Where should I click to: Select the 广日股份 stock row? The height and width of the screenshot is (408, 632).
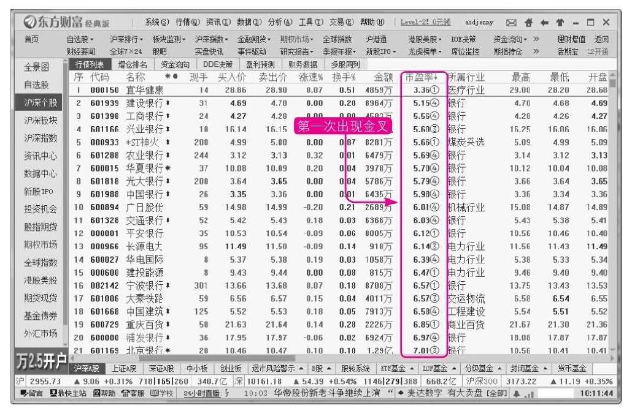tap(339, 207)
